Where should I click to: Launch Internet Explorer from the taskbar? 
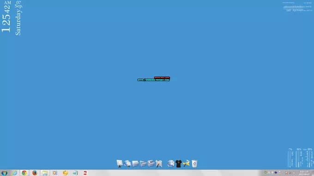point(14,173)
